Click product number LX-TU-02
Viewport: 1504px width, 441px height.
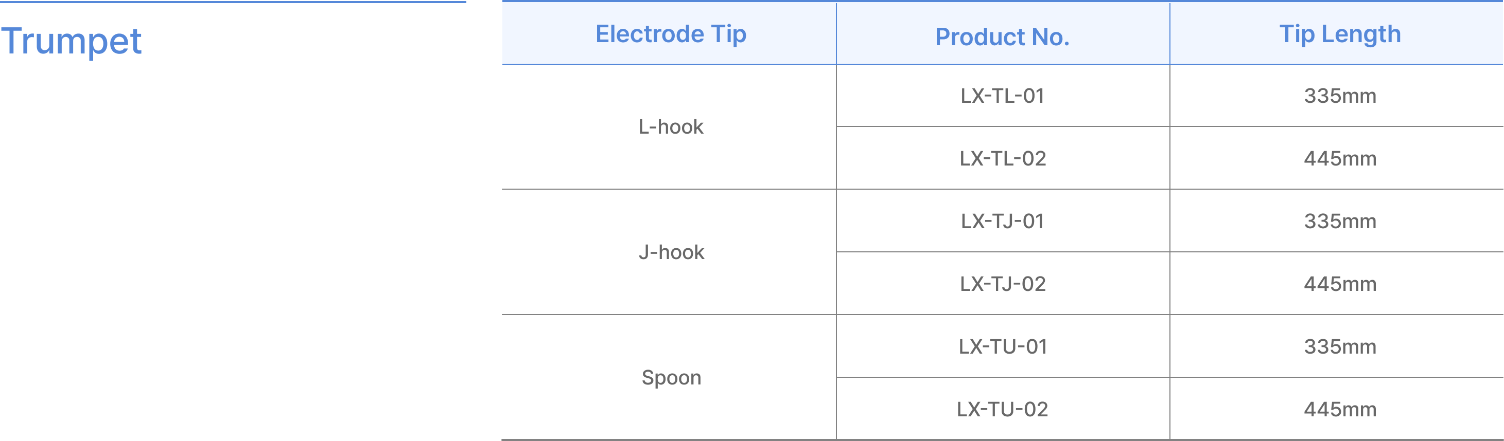click(1003, 409)
